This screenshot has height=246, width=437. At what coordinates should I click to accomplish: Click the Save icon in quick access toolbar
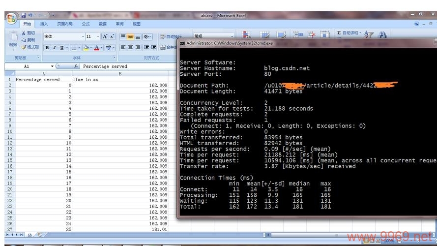click(24, 15)
